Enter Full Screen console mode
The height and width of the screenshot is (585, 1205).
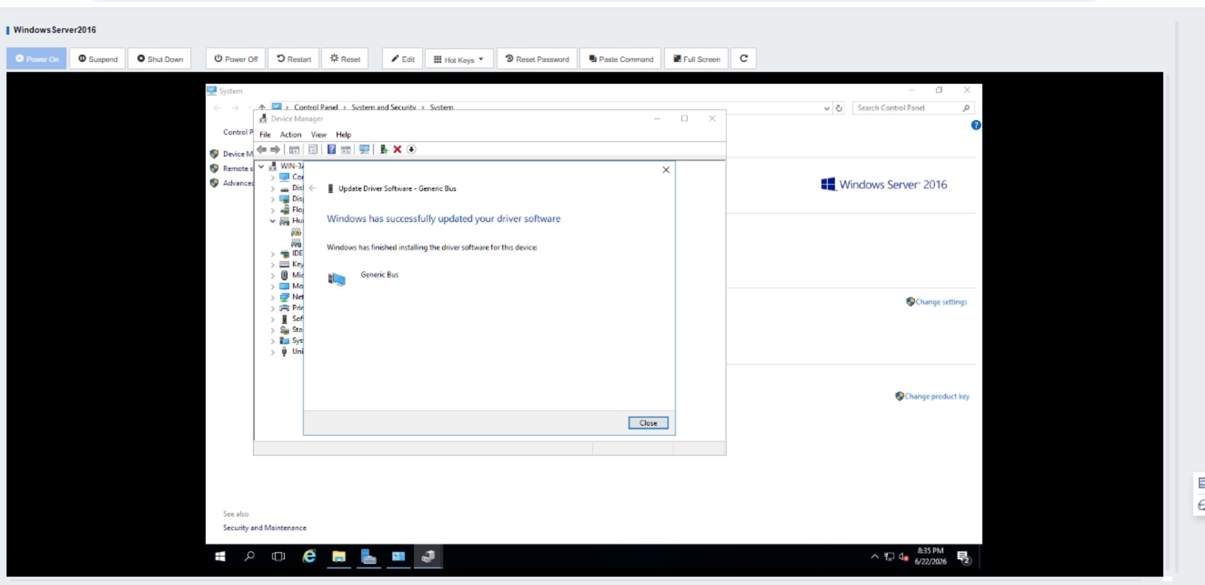click(696, 59)
